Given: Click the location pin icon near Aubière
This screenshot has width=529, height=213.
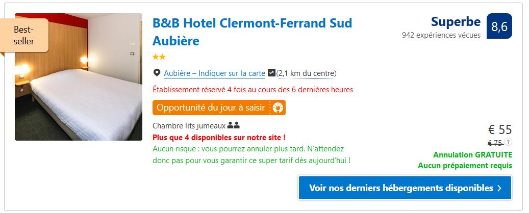Looking at the screenshot, I should (157, 73).
